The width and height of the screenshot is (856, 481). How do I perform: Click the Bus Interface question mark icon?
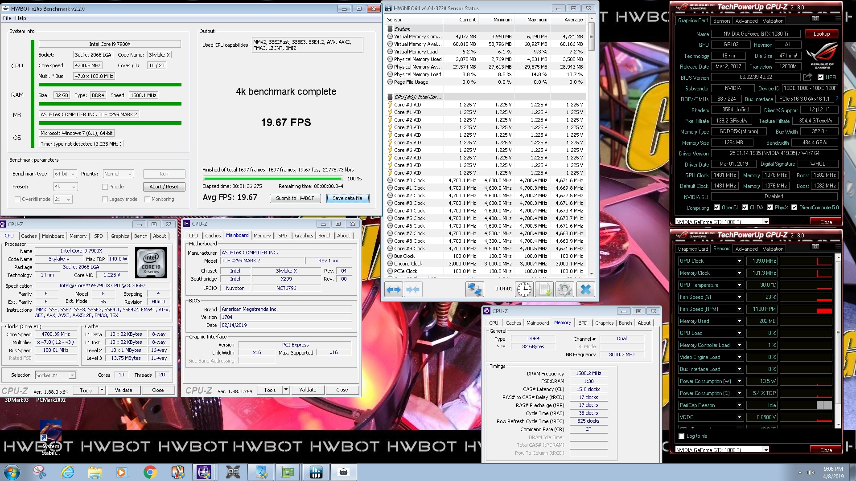tap(837, 99)
